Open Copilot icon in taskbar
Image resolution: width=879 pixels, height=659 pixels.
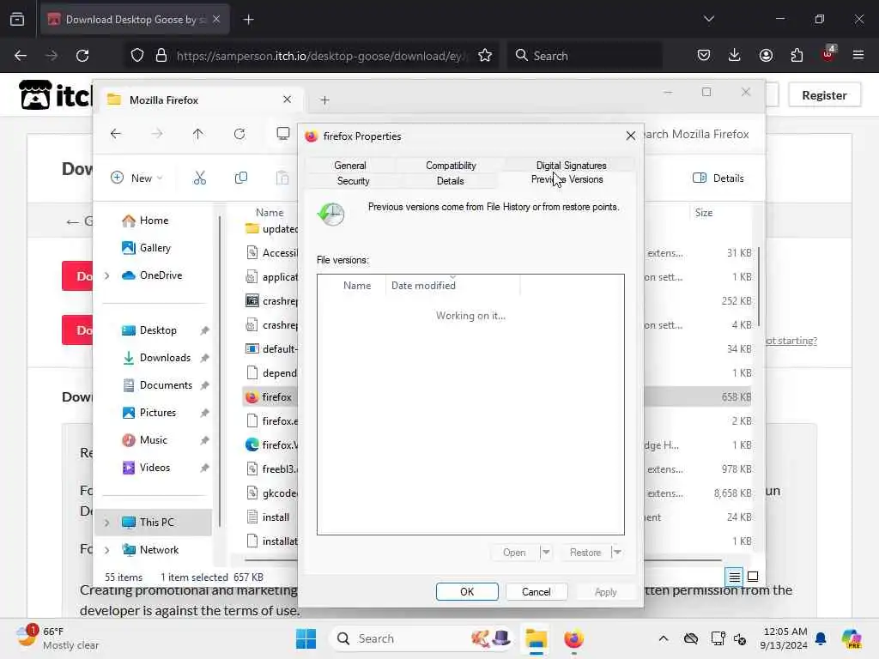852,638
